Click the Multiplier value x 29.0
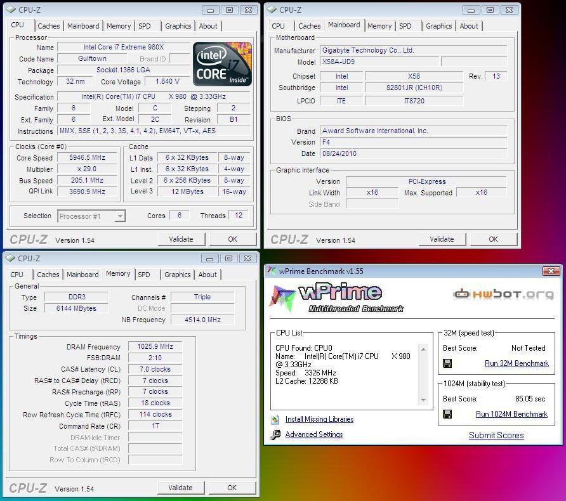The width and height of the screenshot is (566, 501). [x=88, y=169]
